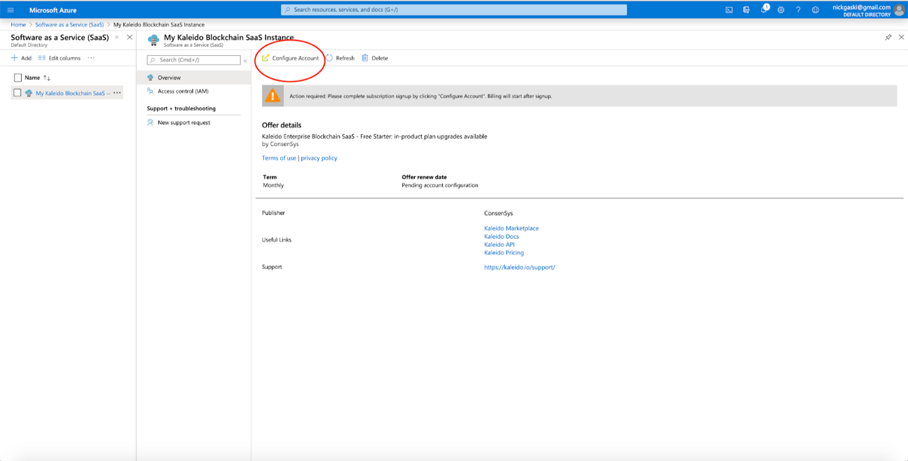This screenshot has width=908, height=461.
Task: Open Access control (IAM)
Action: pyautogui.click(x=183, y=92)
